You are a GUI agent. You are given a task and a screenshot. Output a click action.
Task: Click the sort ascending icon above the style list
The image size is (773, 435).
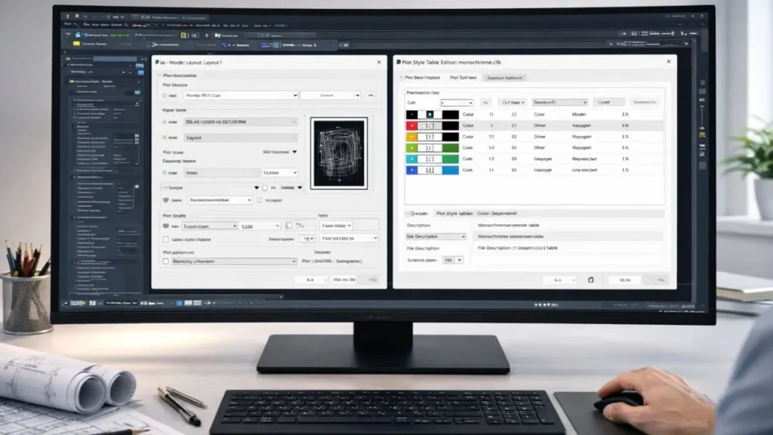(485, 102)
